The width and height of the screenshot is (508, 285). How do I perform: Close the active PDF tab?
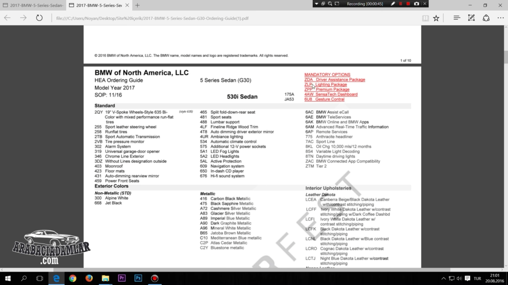point(127,5)
